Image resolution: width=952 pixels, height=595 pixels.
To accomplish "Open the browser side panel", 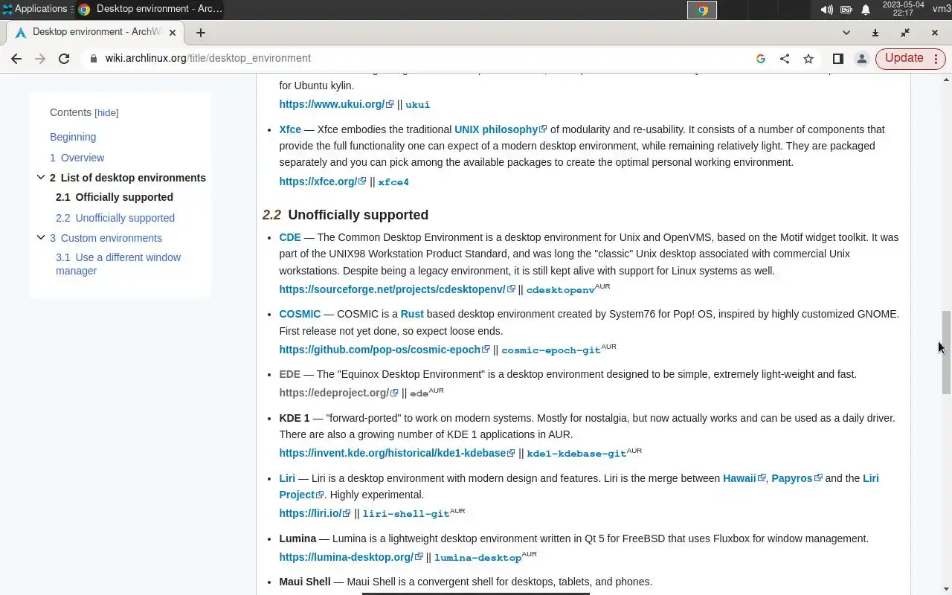I will pos(838,59).
